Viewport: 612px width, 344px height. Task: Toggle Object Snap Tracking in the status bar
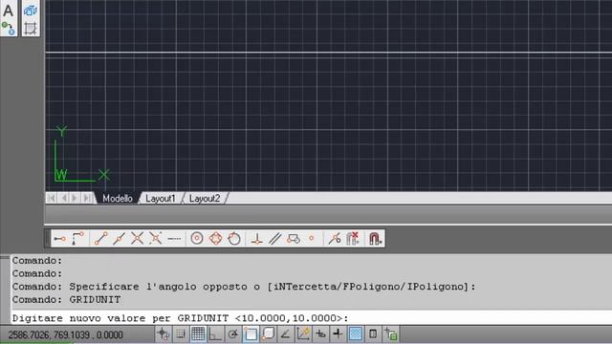[x=285, y=334]
